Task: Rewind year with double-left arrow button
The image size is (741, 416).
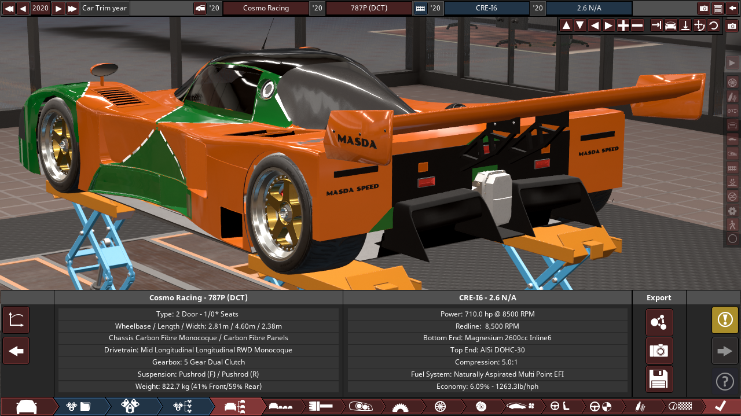Action: 9,8
